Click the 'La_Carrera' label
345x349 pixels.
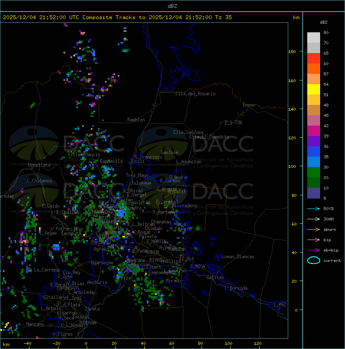[46, 270]
